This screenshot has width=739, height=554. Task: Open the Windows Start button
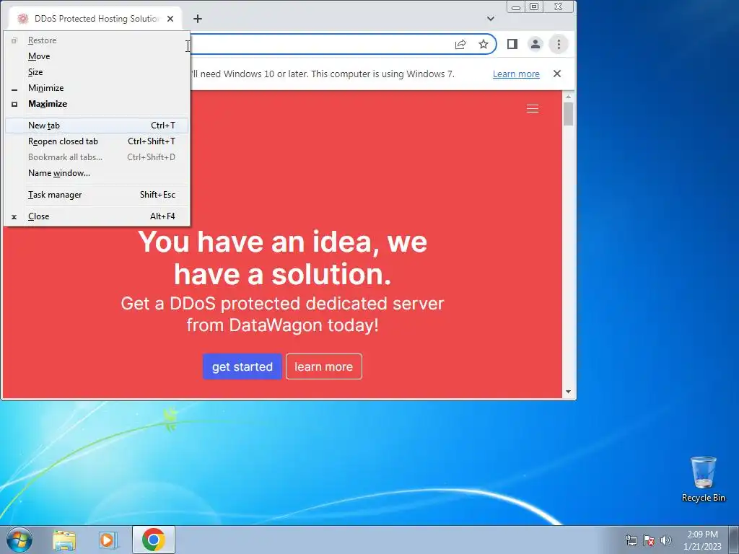click(19, 540)
